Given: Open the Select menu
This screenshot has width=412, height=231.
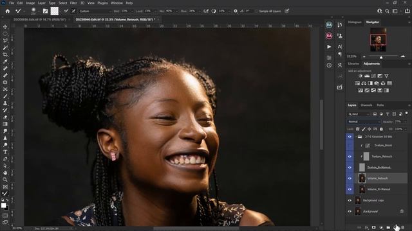Looking at the screenshot, I should click(x=62, y=3).
